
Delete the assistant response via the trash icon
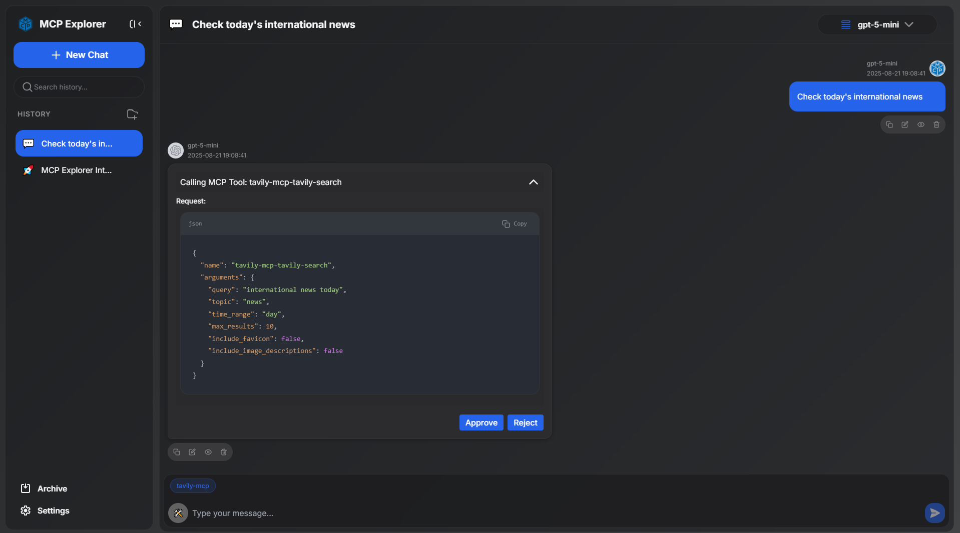click(x=224, y=452)
